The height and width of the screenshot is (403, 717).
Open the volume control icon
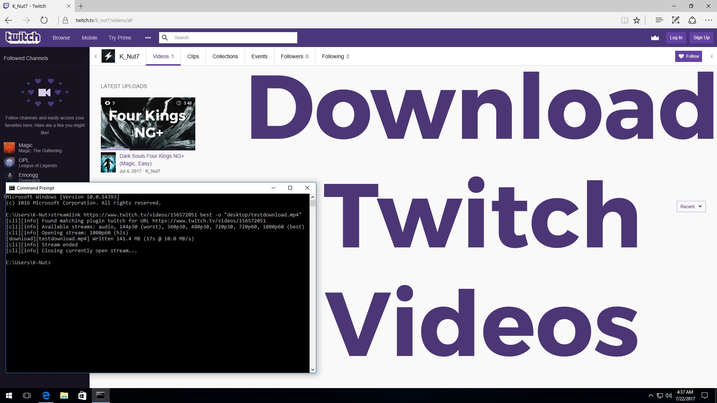(668, 396)
